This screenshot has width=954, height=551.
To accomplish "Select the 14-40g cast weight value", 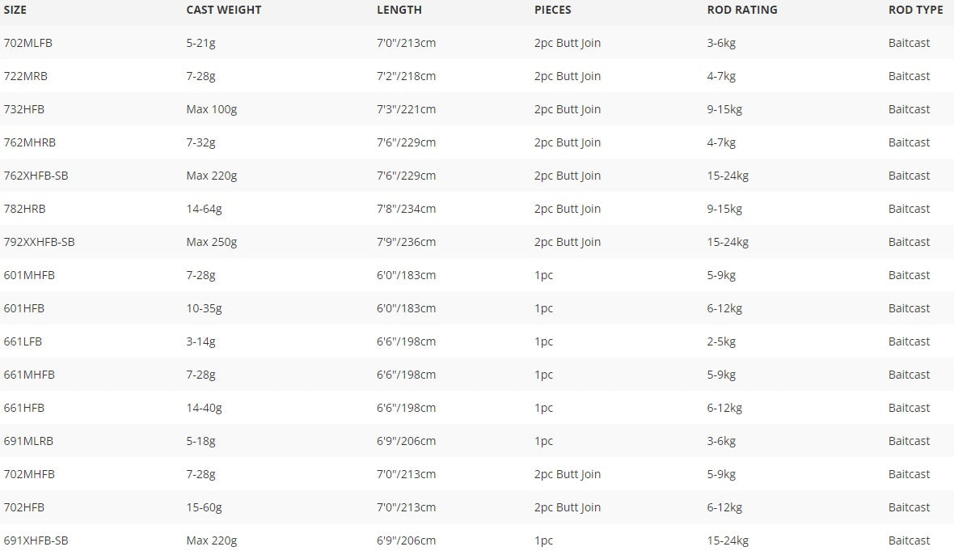I will click(204, 408).
